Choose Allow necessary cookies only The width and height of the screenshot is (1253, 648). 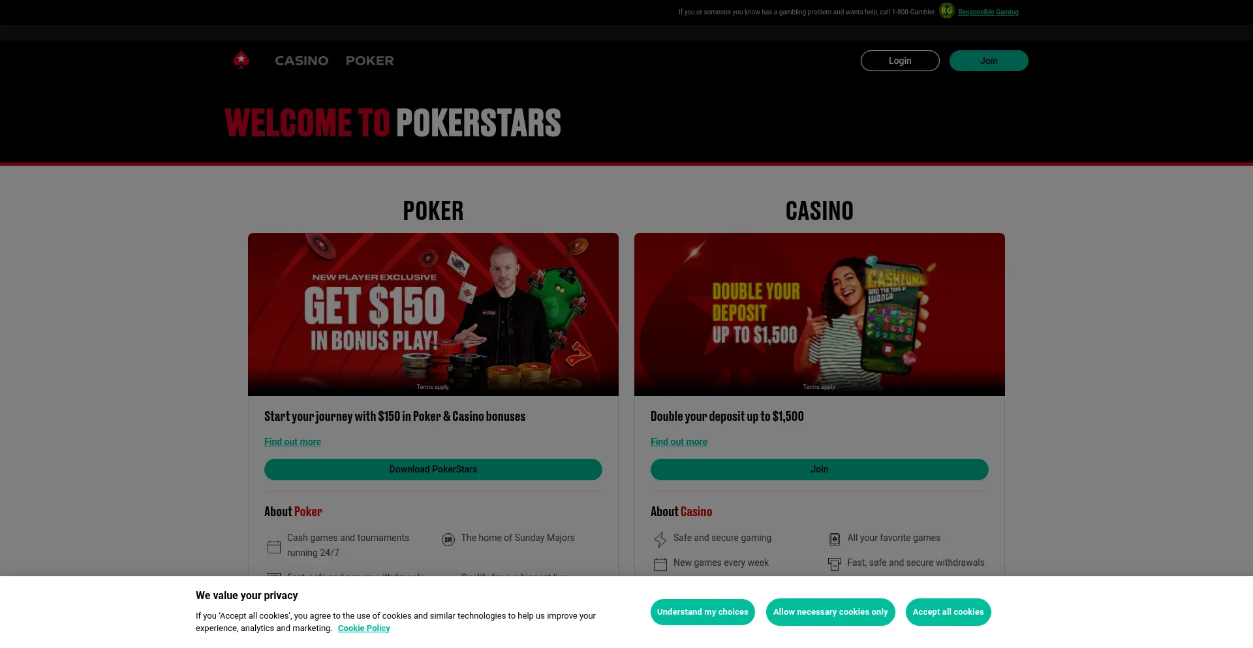(831, 612)
